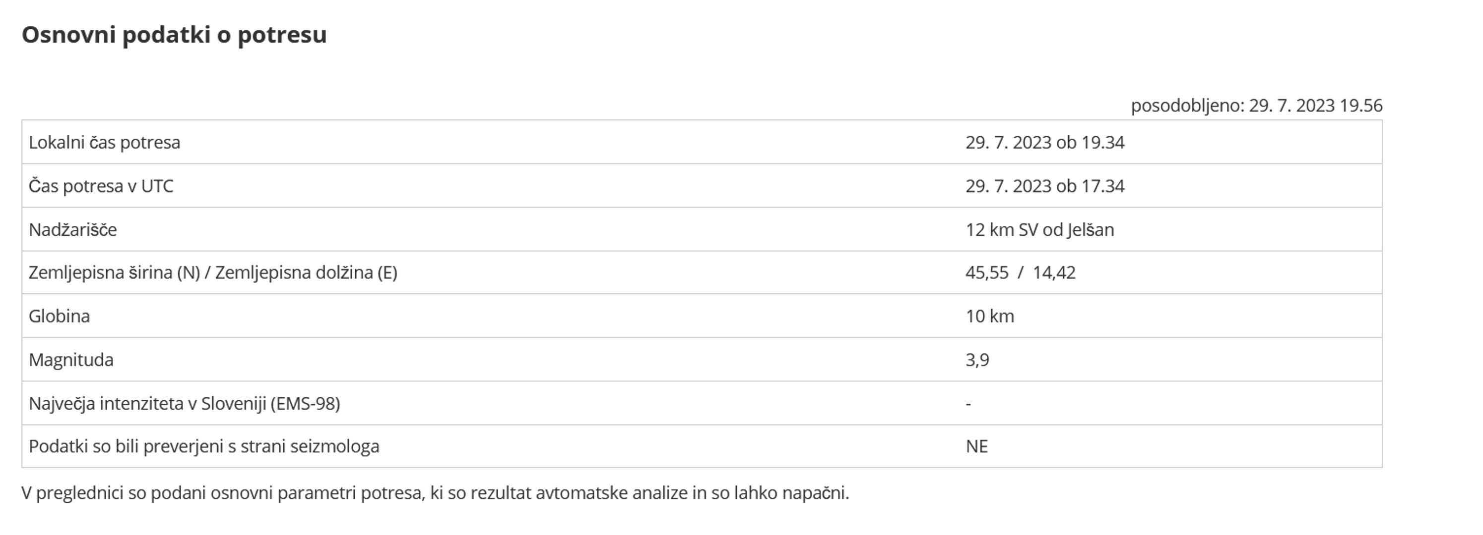This screenshot has height=535, width=1483.
Task: Click the Nadžarišče row label
Action: point(72,230)
